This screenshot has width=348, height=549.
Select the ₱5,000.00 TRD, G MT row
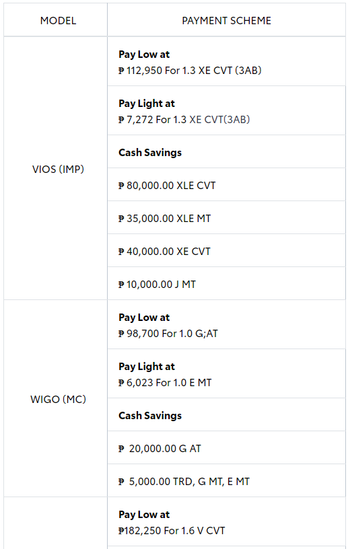(226, 481)
